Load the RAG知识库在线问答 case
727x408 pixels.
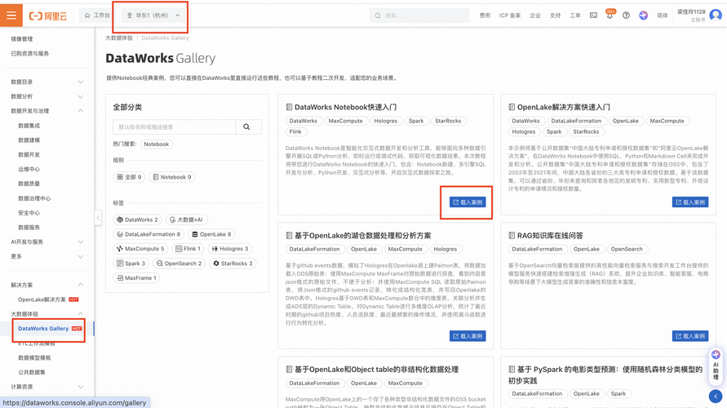pos(690,336)
